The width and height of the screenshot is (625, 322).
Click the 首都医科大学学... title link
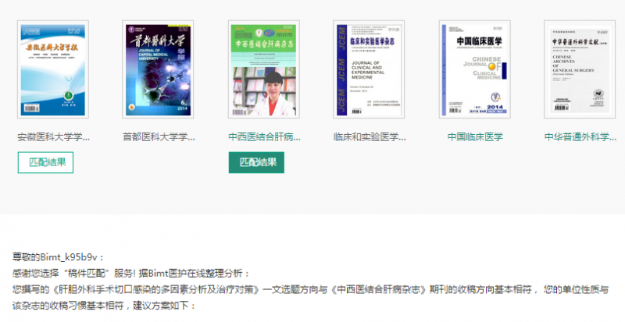tap(159, 137)
